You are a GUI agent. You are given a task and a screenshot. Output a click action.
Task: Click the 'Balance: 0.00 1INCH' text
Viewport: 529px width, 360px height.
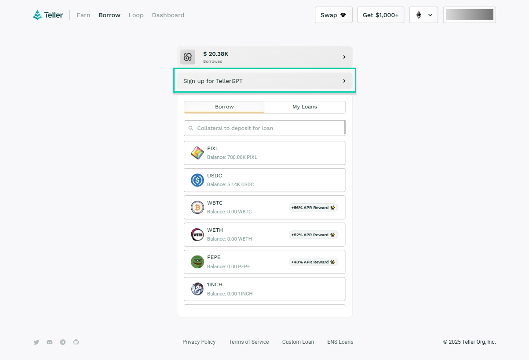coord(230,294)
